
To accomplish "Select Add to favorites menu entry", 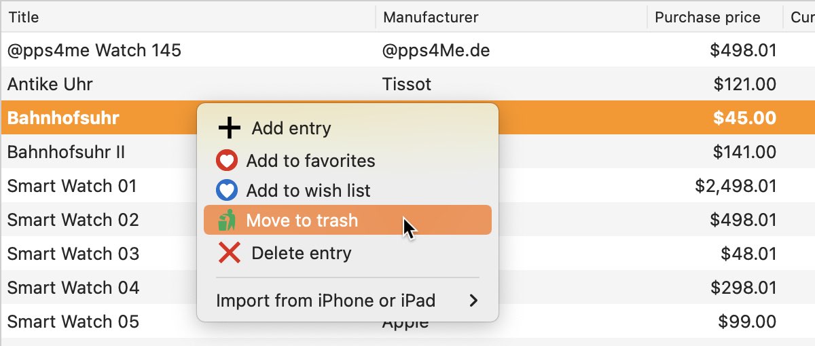I will [347, 161].
